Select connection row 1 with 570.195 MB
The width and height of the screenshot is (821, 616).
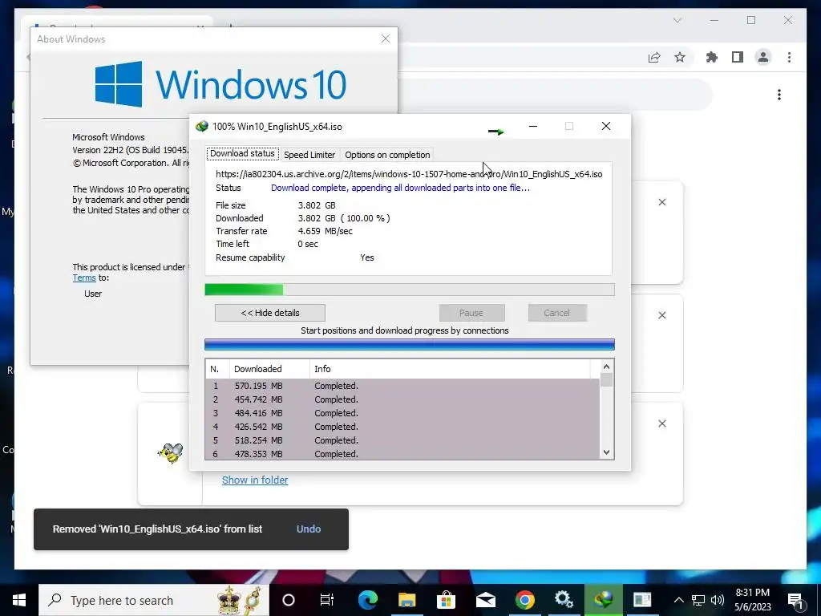coord(402,386)
